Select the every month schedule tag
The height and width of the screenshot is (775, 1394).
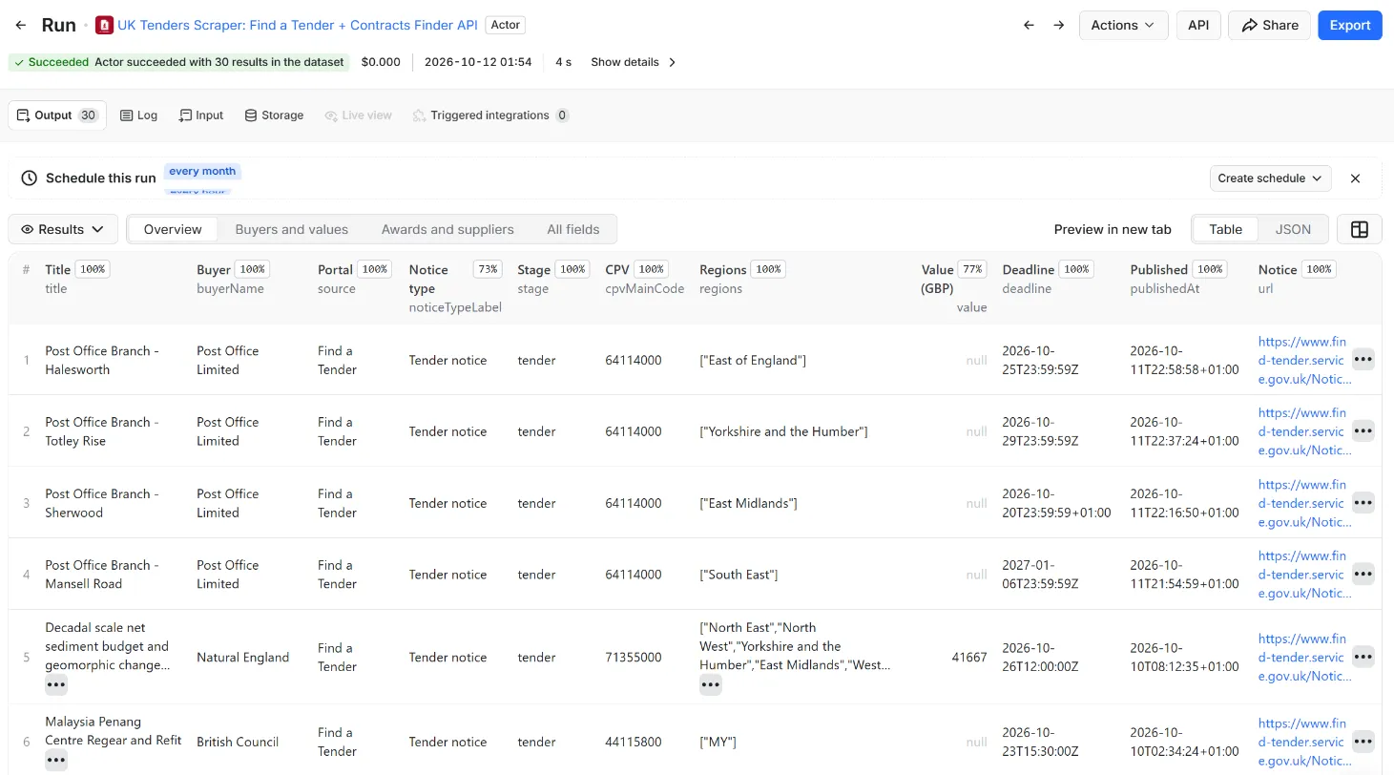[202, 171]
